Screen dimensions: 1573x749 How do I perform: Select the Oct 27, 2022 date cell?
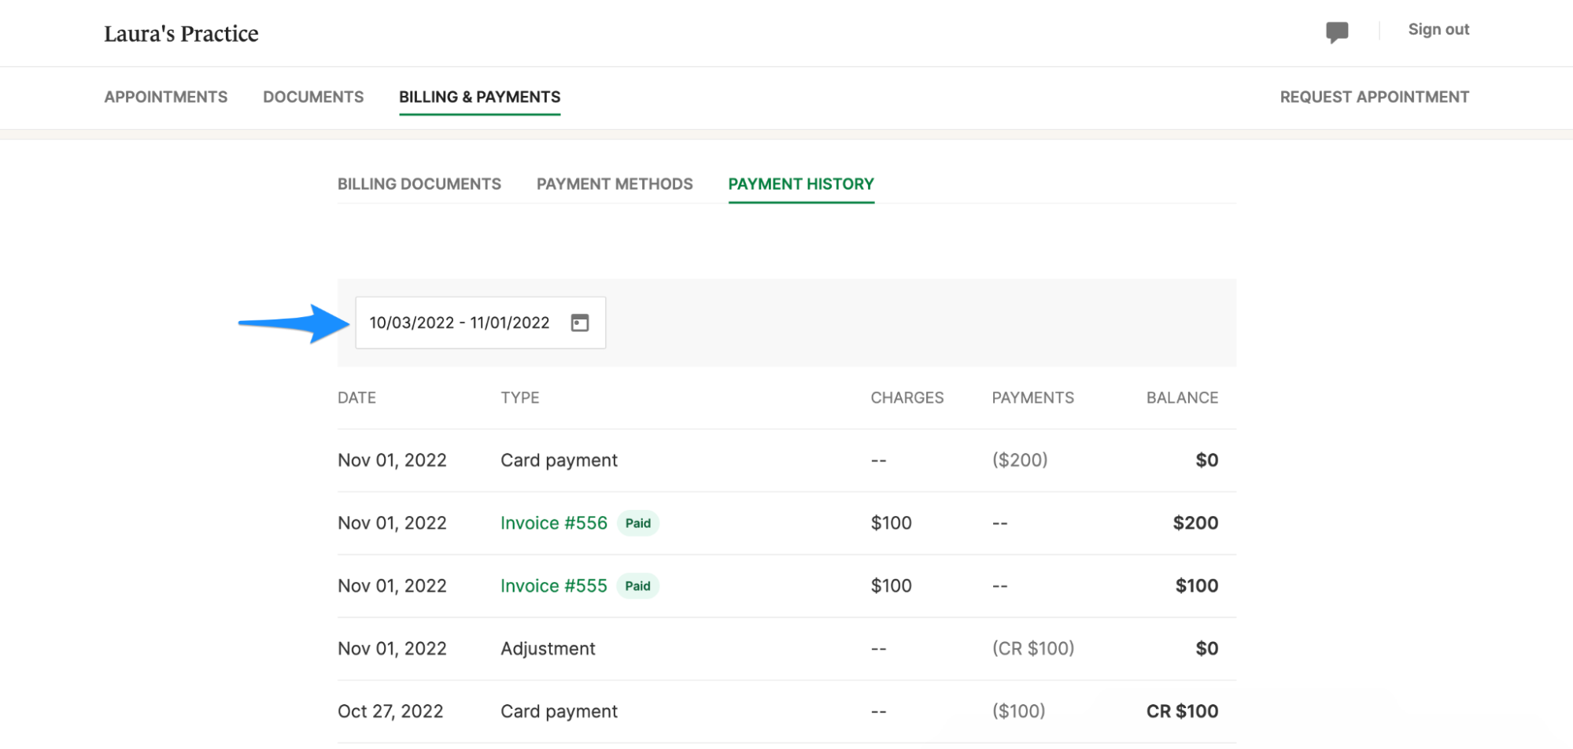[x=390, y=712]
